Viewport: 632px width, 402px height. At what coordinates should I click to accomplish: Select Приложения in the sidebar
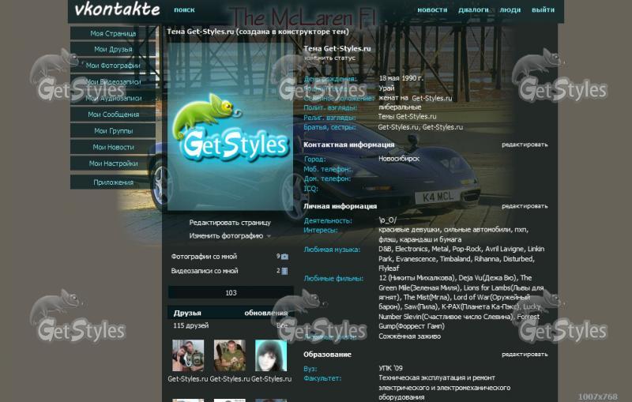click(x=113, y=182)
